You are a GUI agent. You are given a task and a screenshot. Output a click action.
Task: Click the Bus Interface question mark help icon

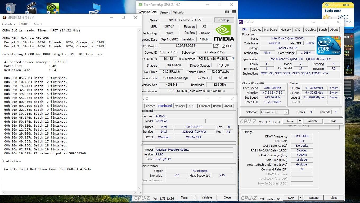click(233, 59)
